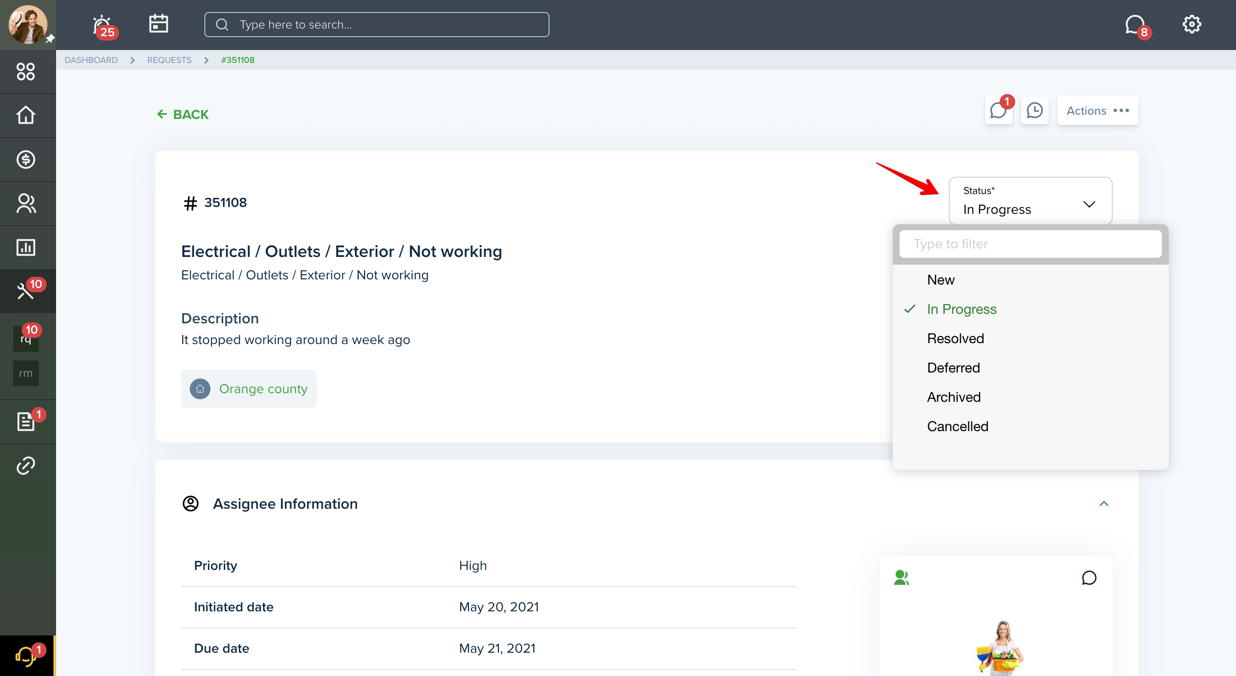Open the maintenance tools icon in sidebar
Screen dimensions: 1236x676
point(26,291)
